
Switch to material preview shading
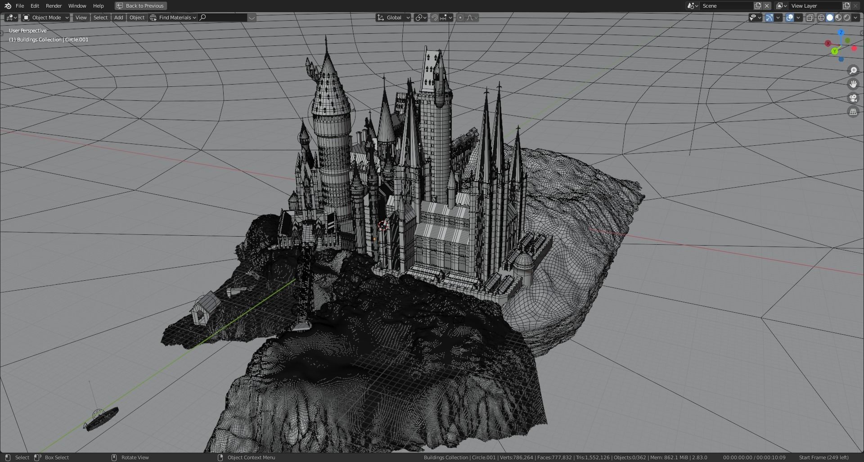coord(838,18)
